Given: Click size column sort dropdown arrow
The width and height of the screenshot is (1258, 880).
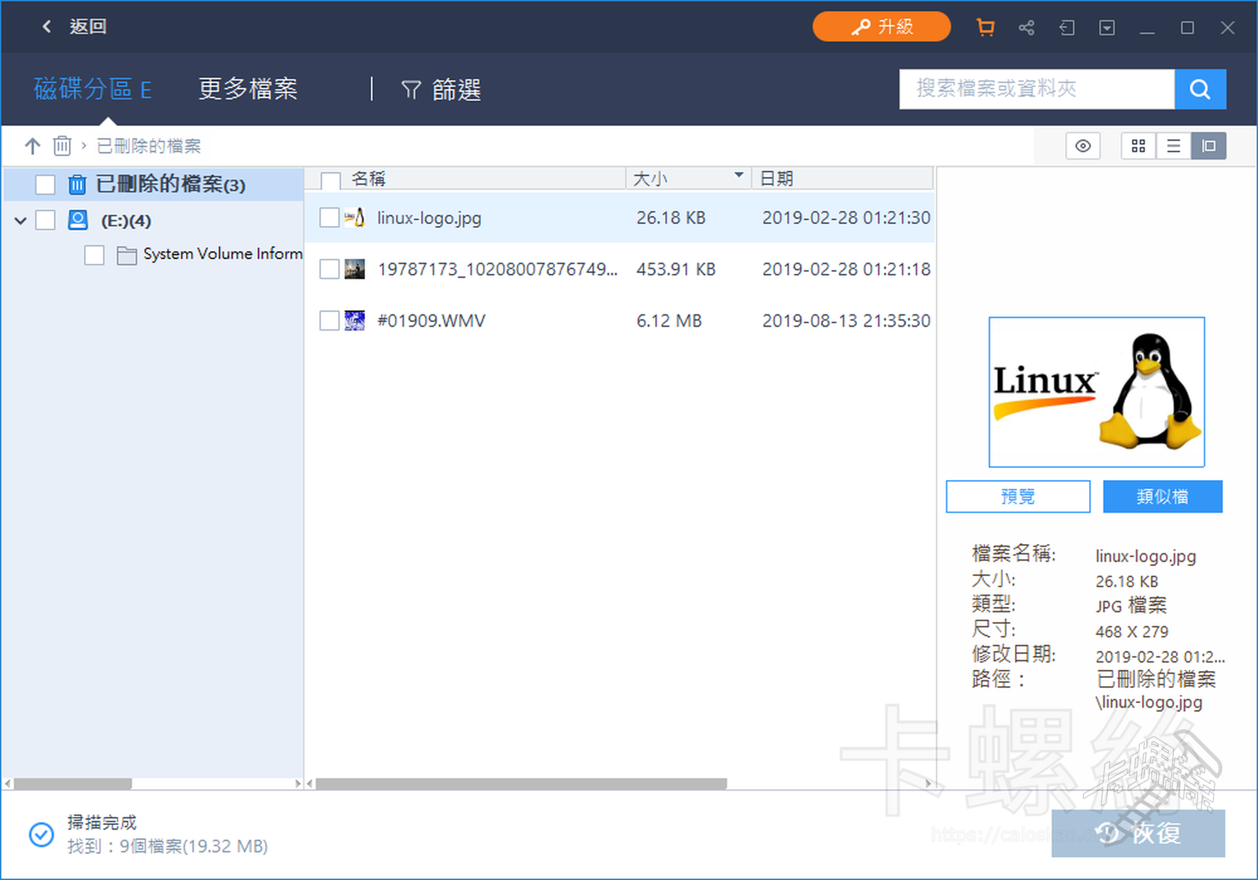Looking at the screenshot, I should 738,175.
